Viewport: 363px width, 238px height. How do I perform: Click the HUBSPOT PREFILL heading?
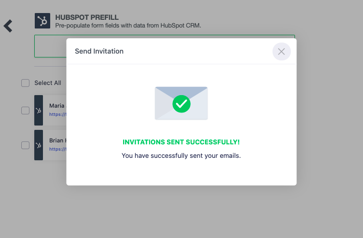pos(87,17)
